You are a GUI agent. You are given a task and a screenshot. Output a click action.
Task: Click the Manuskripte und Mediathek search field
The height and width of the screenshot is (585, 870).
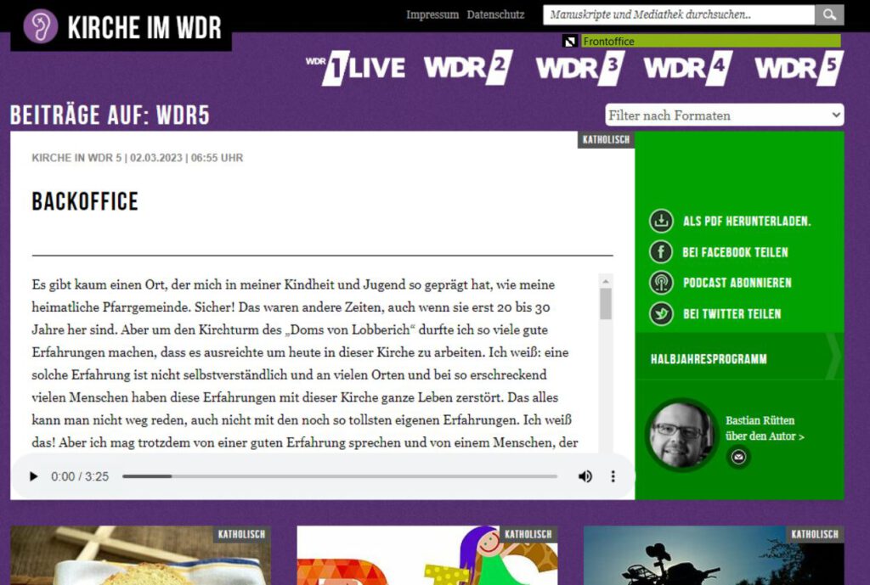[x=679, y=15]
